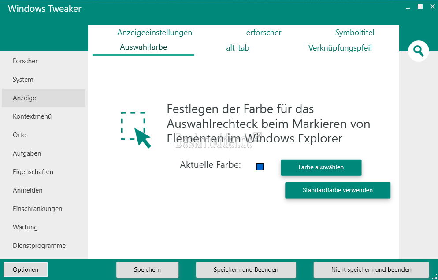Open Einschränkungen sidebar section
This screenshot has height=280, width=438.
[x=44, y=209]
